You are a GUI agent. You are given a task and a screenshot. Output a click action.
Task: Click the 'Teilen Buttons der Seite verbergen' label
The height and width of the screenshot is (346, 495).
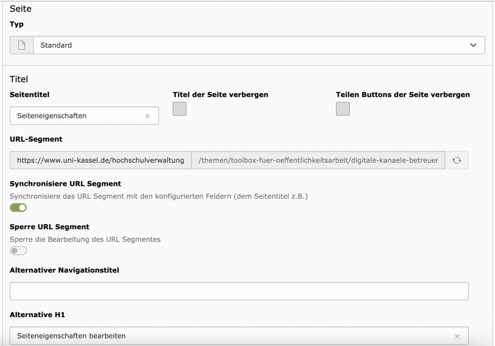pyautogui.click(x=402, y=95)
